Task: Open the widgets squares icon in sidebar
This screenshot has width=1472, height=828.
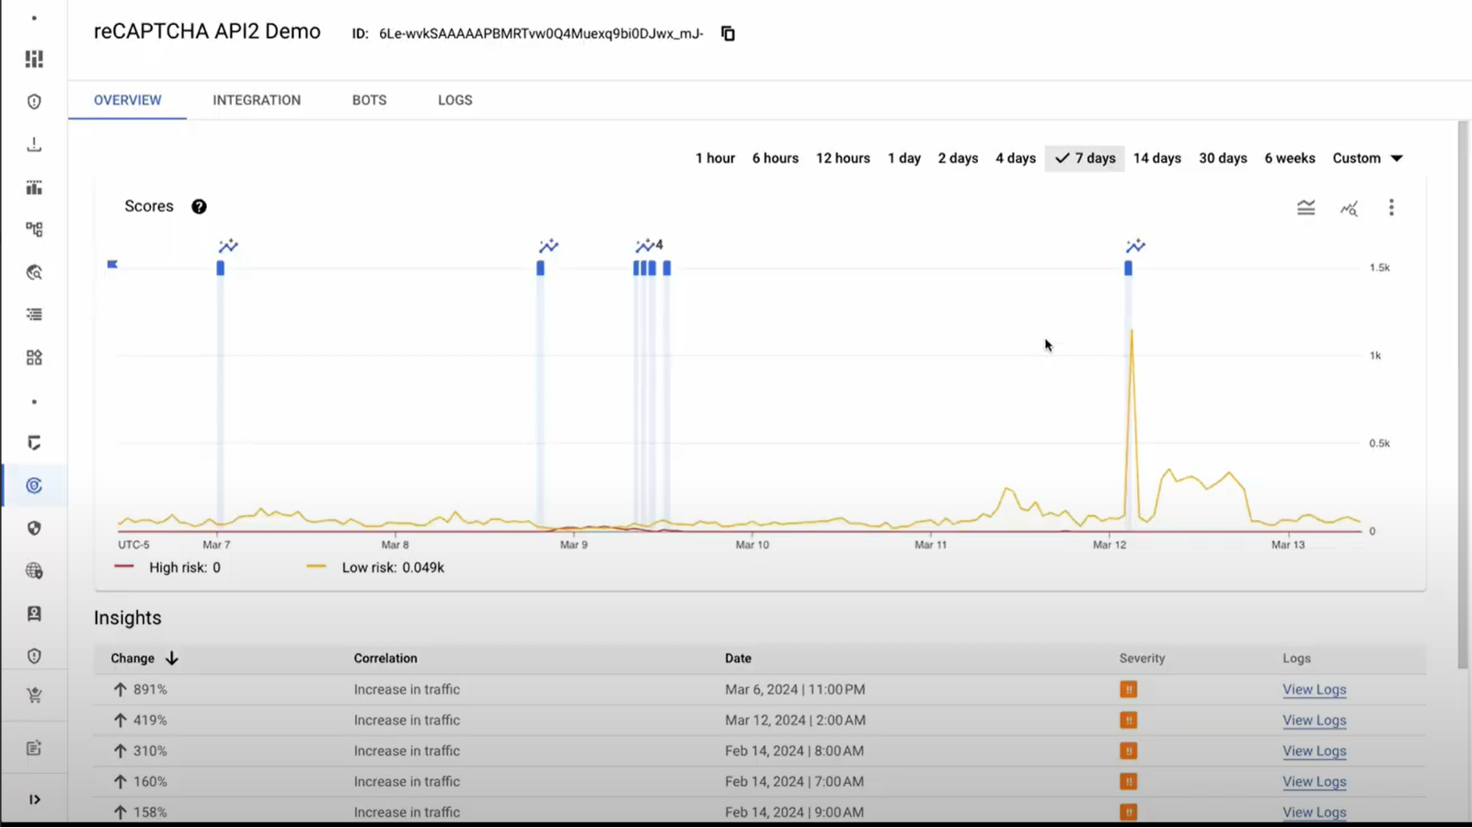Action: click(34, 358)
